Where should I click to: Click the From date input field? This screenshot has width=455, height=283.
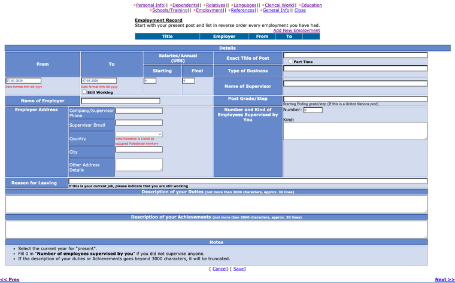[23, 81]
